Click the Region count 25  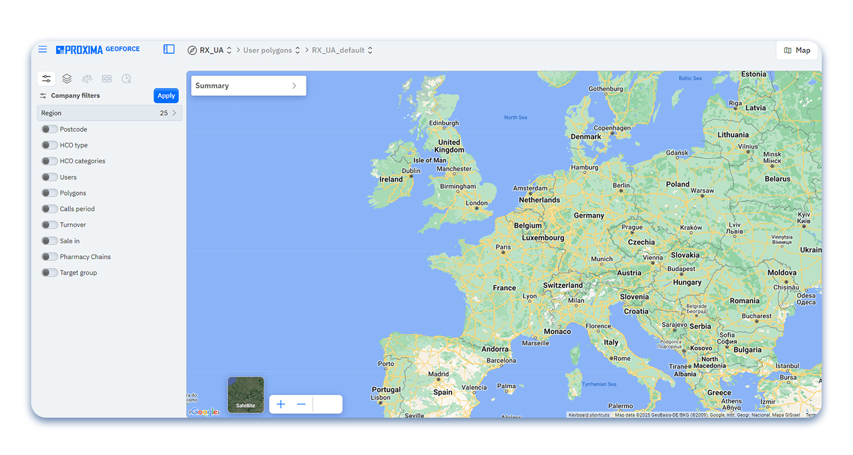point(164,113)
